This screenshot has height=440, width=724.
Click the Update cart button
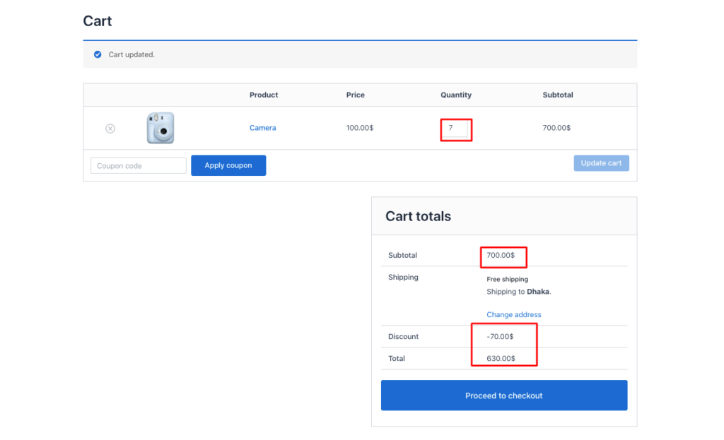click(x=601, y=162)
